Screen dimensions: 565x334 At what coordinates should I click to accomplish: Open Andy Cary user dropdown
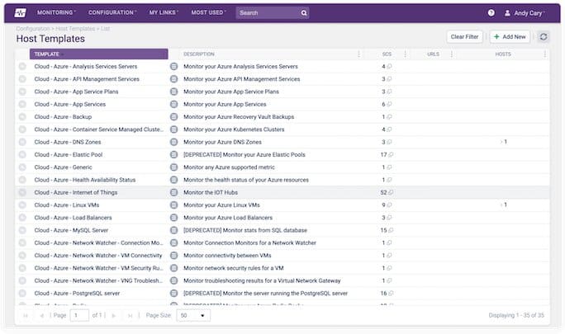[525, 13]
